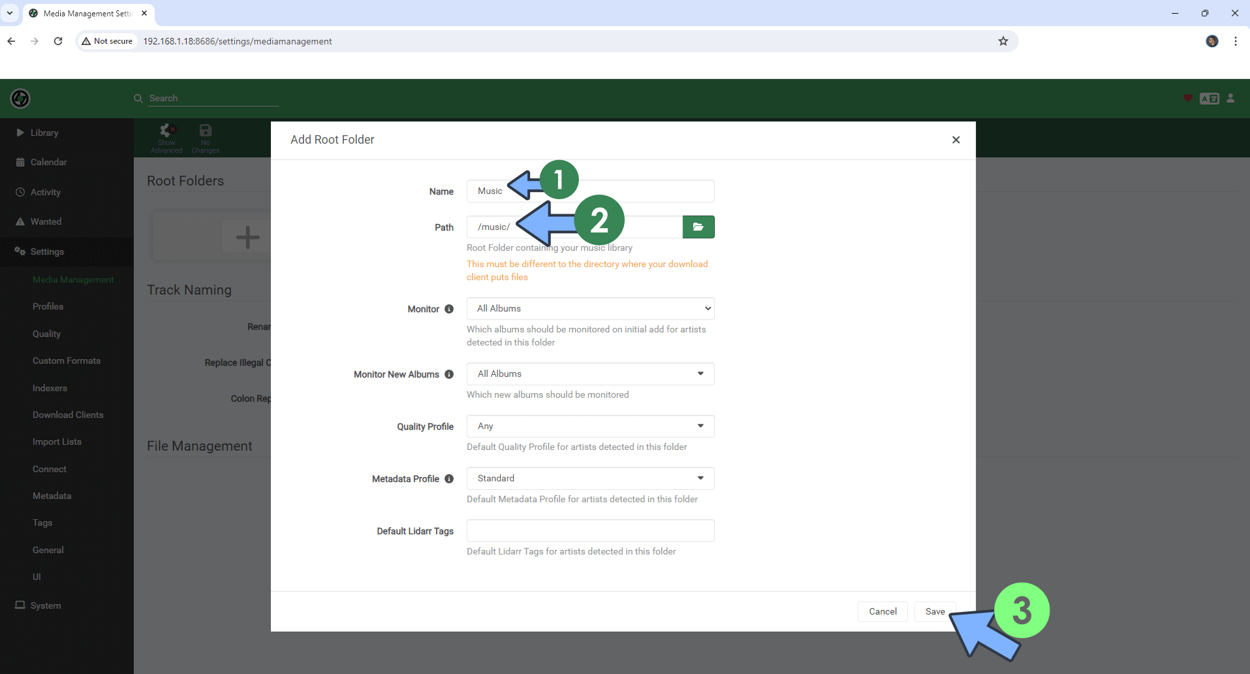This screenshot has width=1250, height=674.
Task: Change the Metadata Profile from Standard
Action: click(x=589, y=478)
